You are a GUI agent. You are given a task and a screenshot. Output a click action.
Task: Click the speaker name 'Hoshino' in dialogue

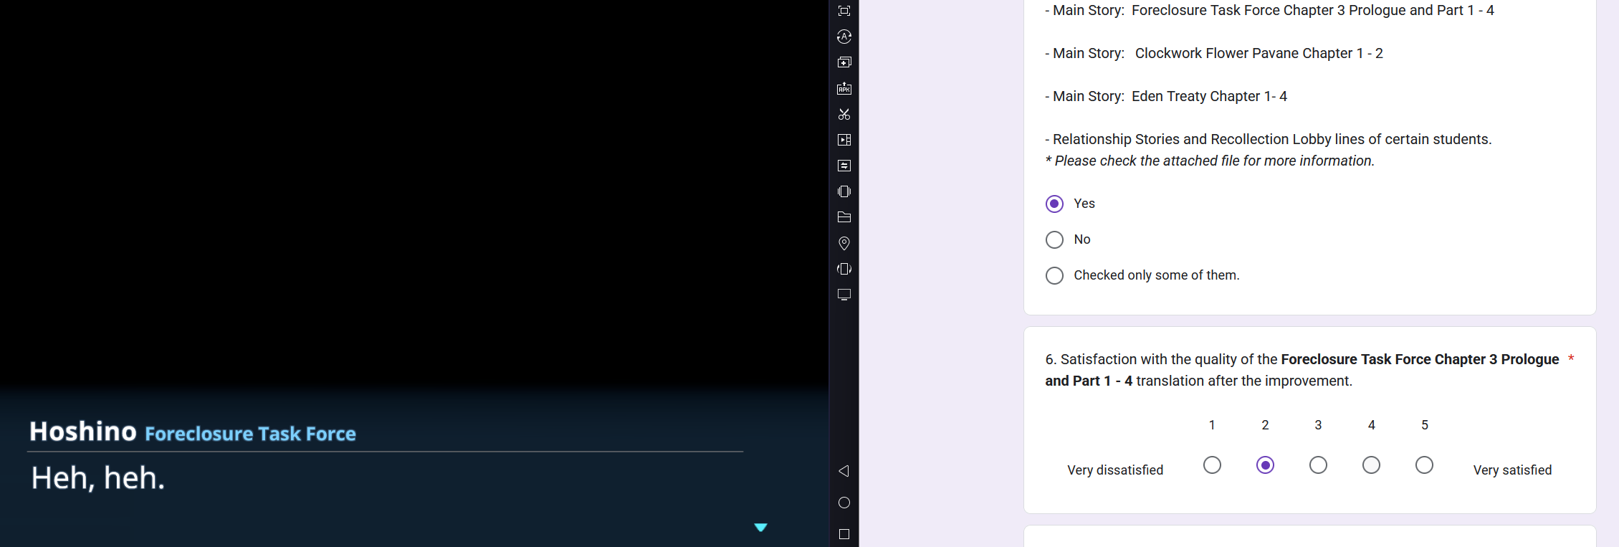tap(83, 432)
